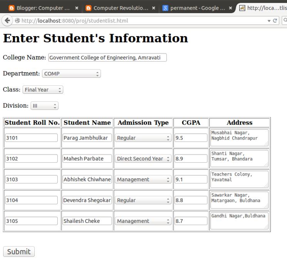The height and width of the screenshot is (264, 287).
Task: Open Admission Type dropdown for roll 3101
Action: (x=143, y=138)
